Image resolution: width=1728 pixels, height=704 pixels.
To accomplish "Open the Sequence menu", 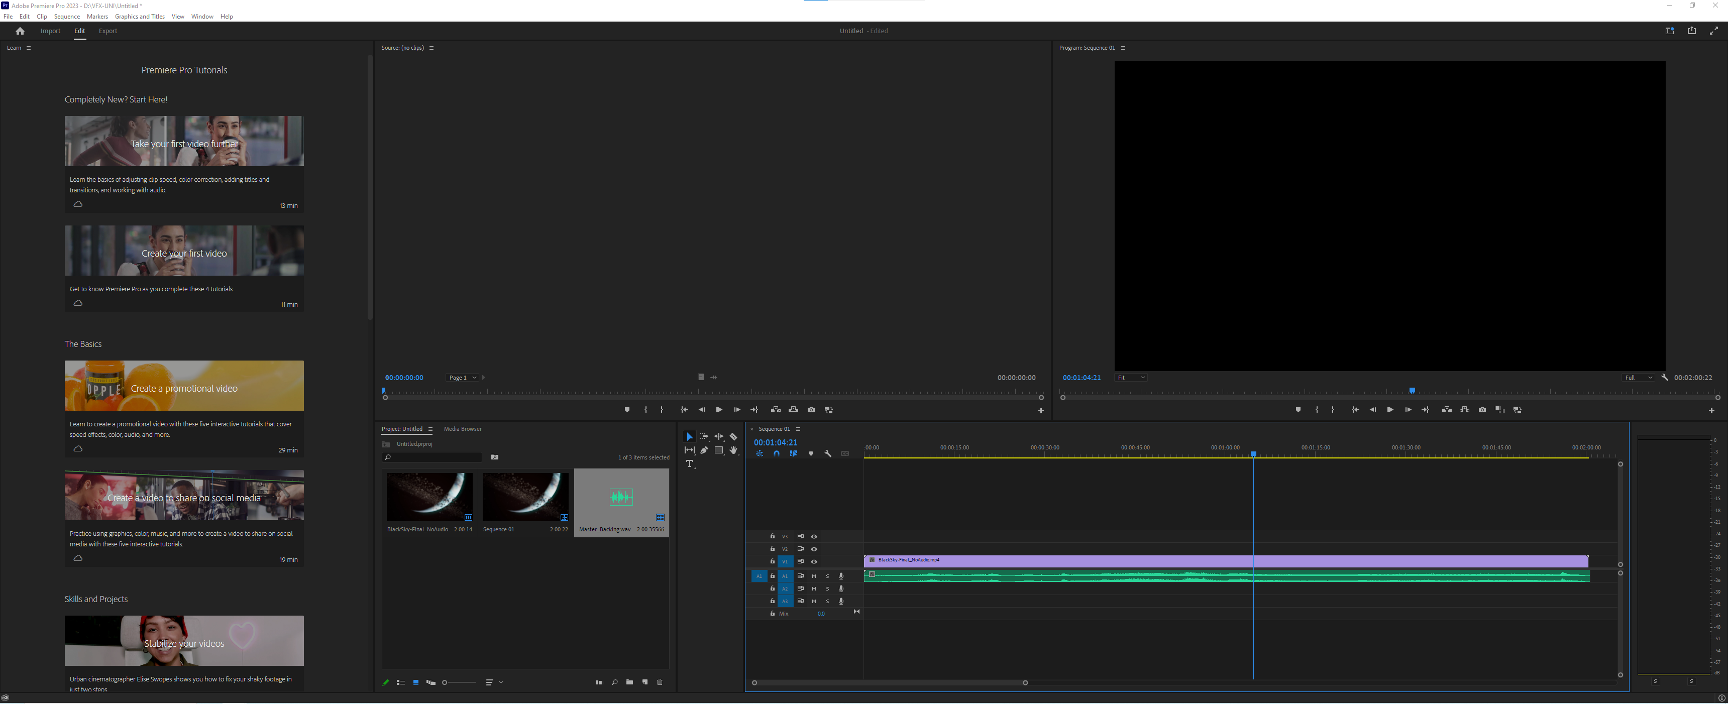I will point(66,17).
